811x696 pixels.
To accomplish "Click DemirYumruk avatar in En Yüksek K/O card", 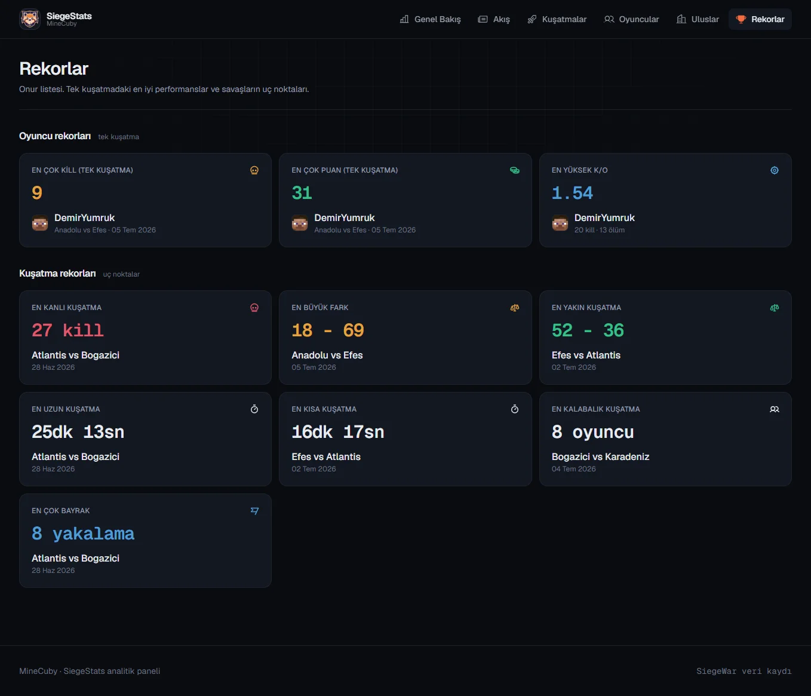I will click(560, 223).
